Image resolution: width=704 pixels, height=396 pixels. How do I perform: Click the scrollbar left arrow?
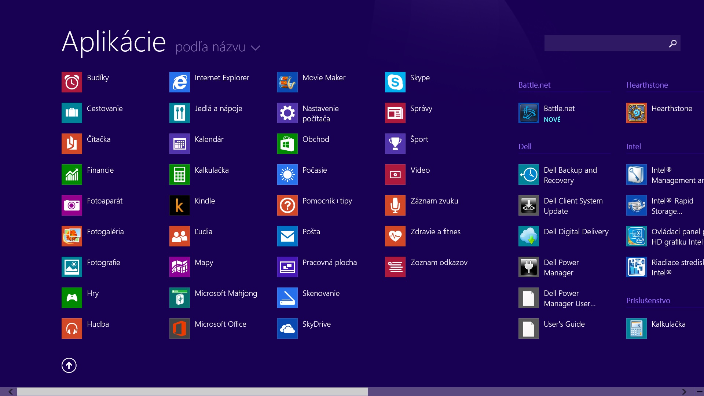click(x=10, y=392)
